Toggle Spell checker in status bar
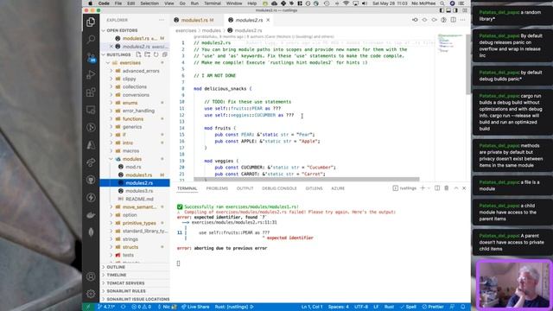 (409, 307)
